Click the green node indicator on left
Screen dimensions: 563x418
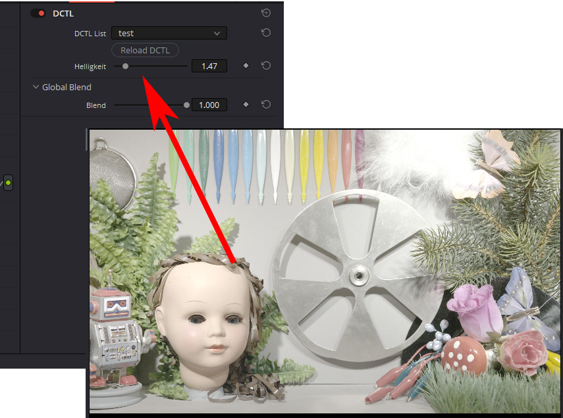(9, 183)
